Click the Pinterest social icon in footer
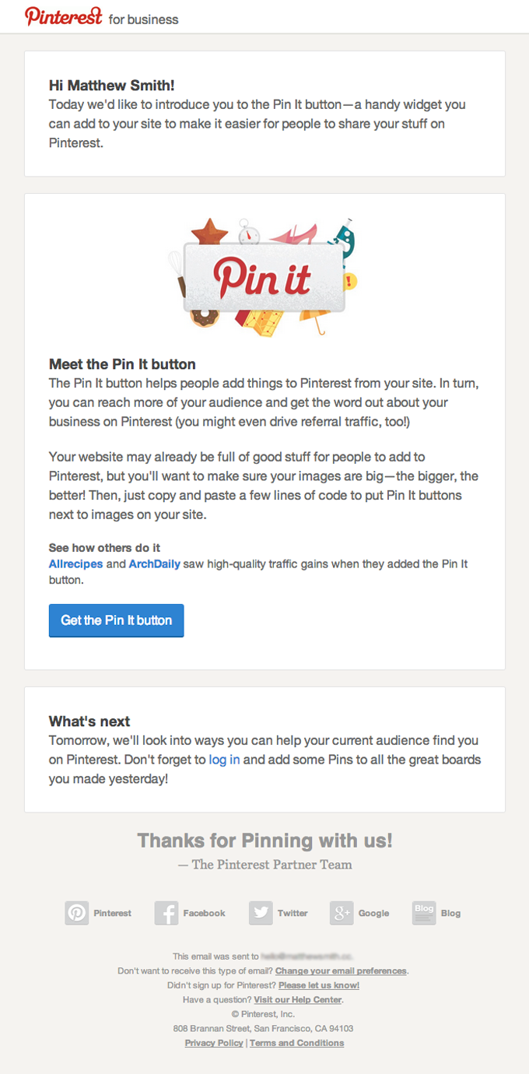This screenshot has width=529, height=1074. pos(76,913)
